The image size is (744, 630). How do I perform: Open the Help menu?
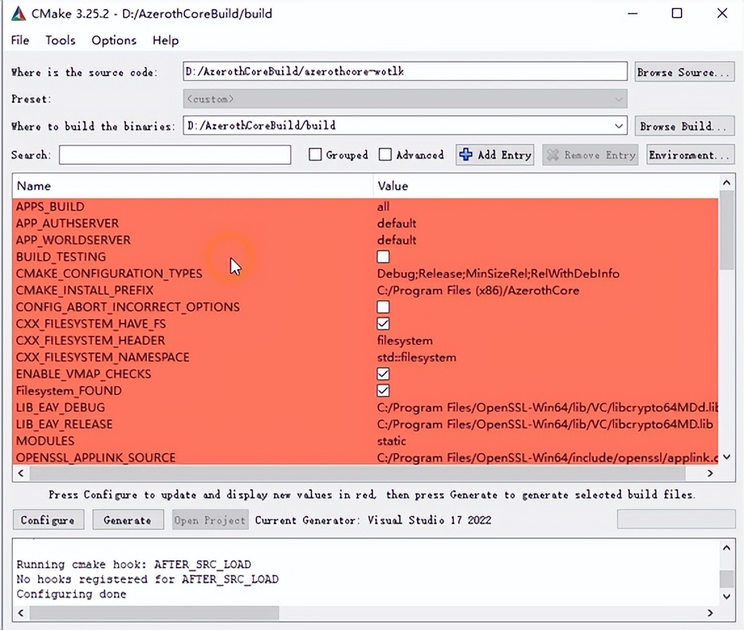[165, 40]
